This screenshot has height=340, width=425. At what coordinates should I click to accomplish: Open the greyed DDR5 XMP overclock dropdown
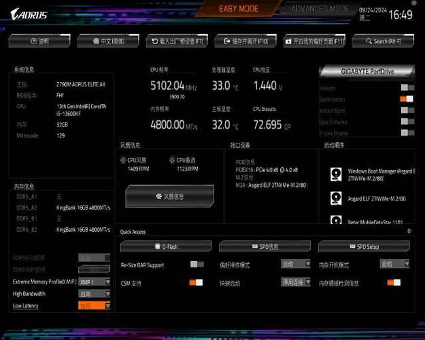[x=95, y=269]
